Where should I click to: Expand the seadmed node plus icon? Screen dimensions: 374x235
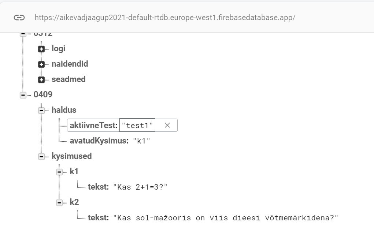point(41,80)
